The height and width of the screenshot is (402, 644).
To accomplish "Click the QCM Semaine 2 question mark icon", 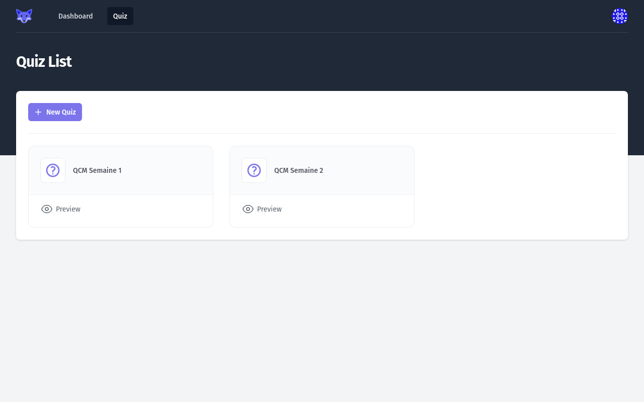I will (x=254, y=170).
